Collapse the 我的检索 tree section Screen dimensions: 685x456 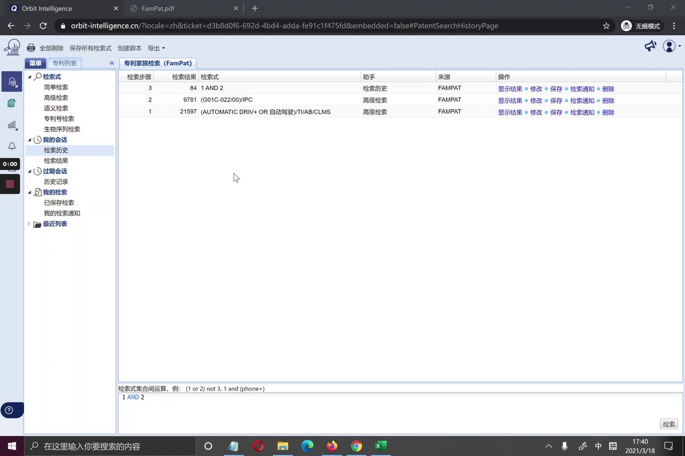(x=30, y=192)
